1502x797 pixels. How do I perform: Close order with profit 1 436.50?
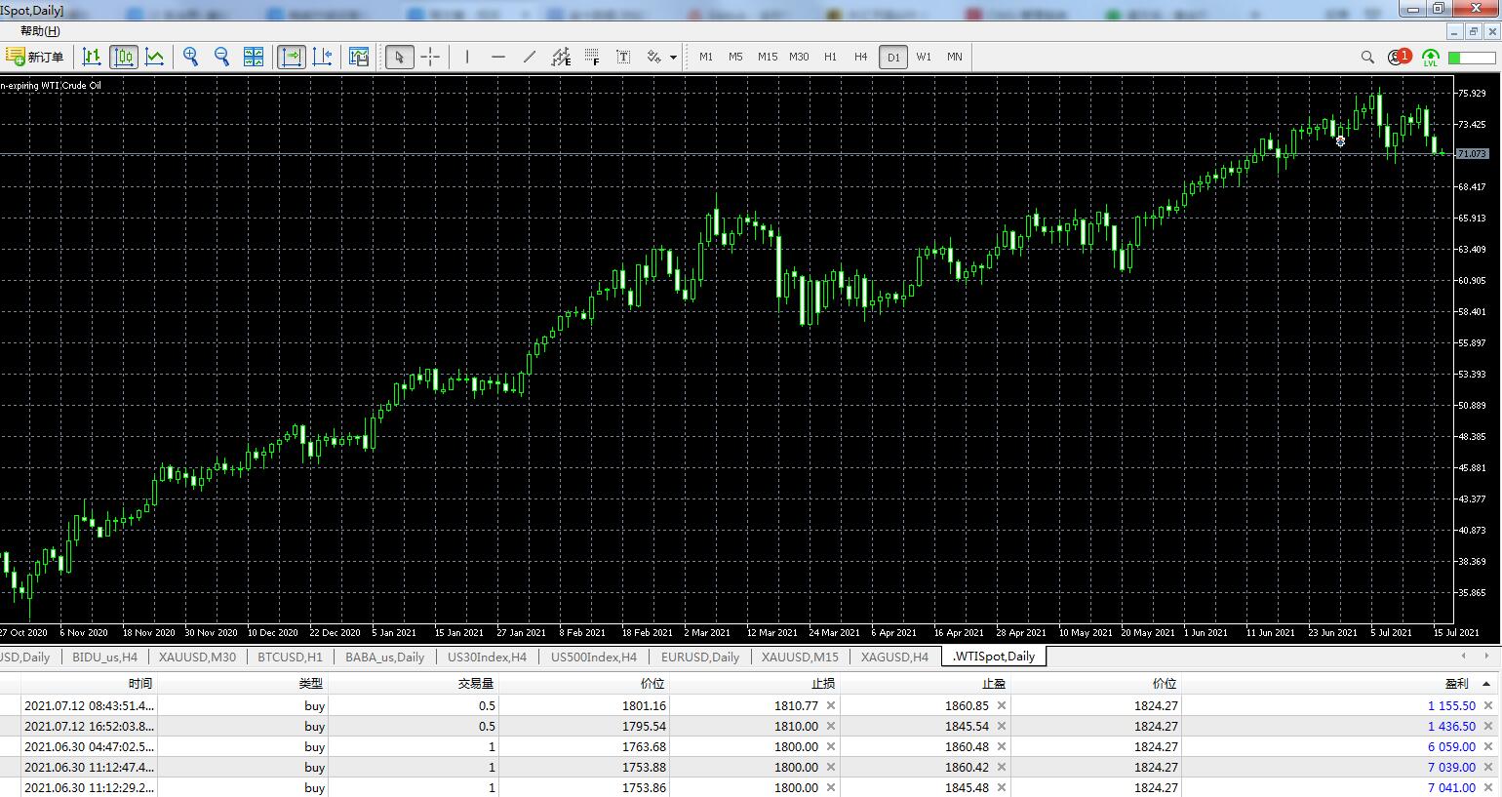click(x=1488, y=726)
